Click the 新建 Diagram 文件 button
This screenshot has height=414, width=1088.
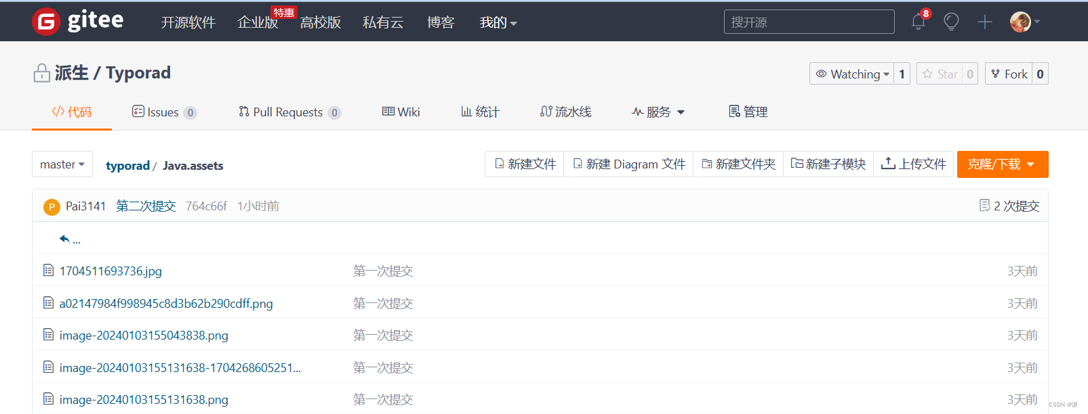628,164
